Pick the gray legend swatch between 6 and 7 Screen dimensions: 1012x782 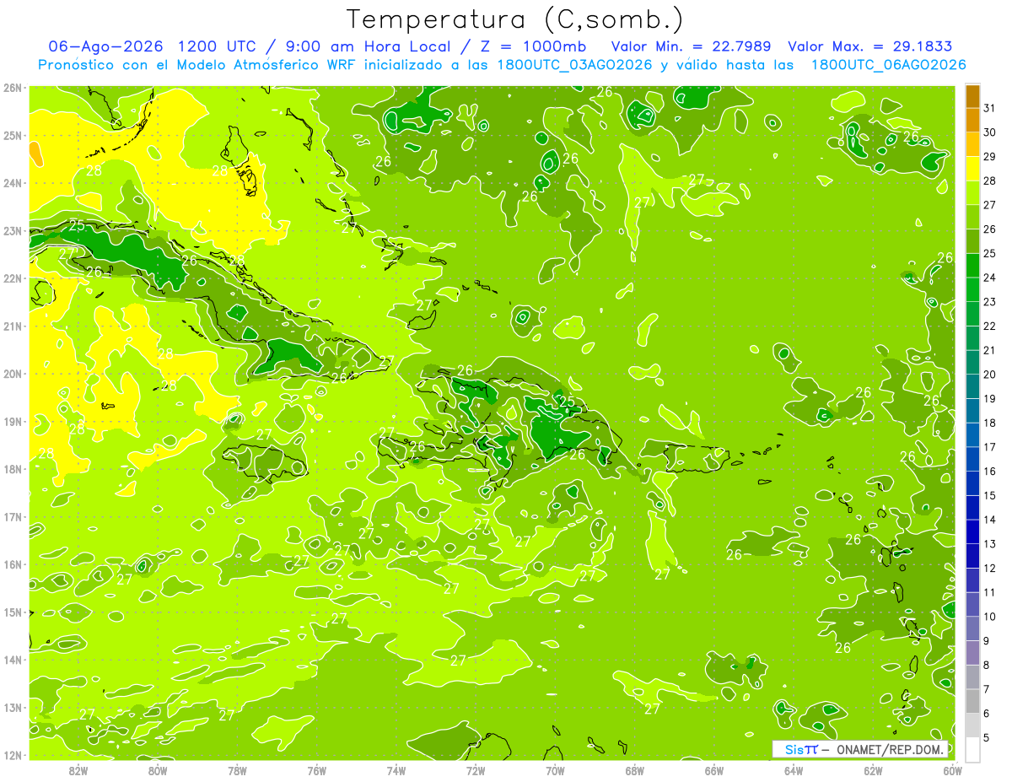pyautogui.click(x=972, y=702)
